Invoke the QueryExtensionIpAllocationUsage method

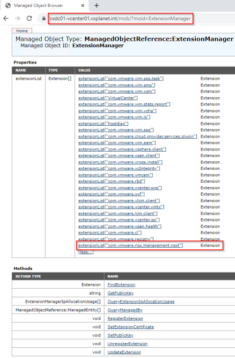coord(141,302)
